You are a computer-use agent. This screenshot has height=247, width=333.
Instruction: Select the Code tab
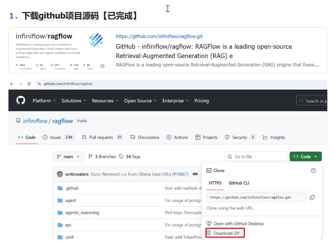27,138
